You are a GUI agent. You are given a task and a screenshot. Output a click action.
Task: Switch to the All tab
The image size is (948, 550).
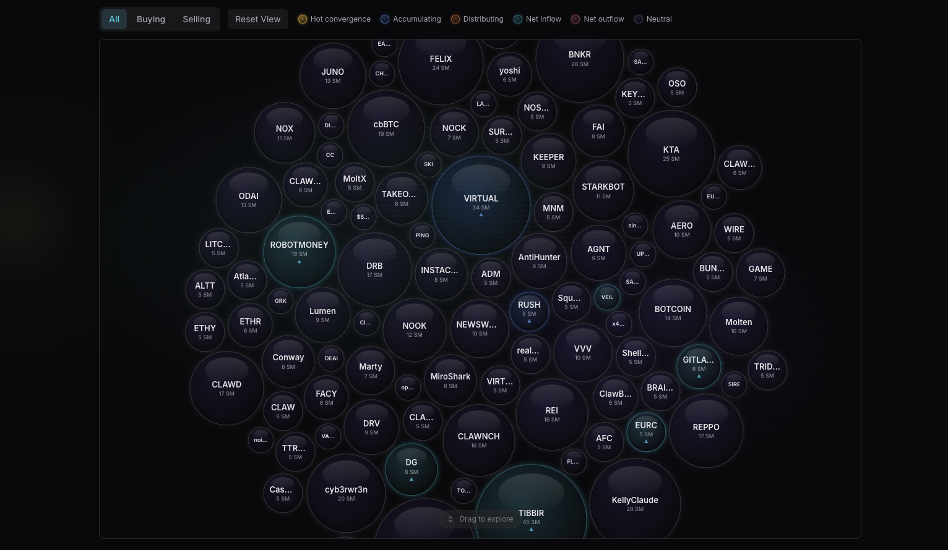click(114, 19)
